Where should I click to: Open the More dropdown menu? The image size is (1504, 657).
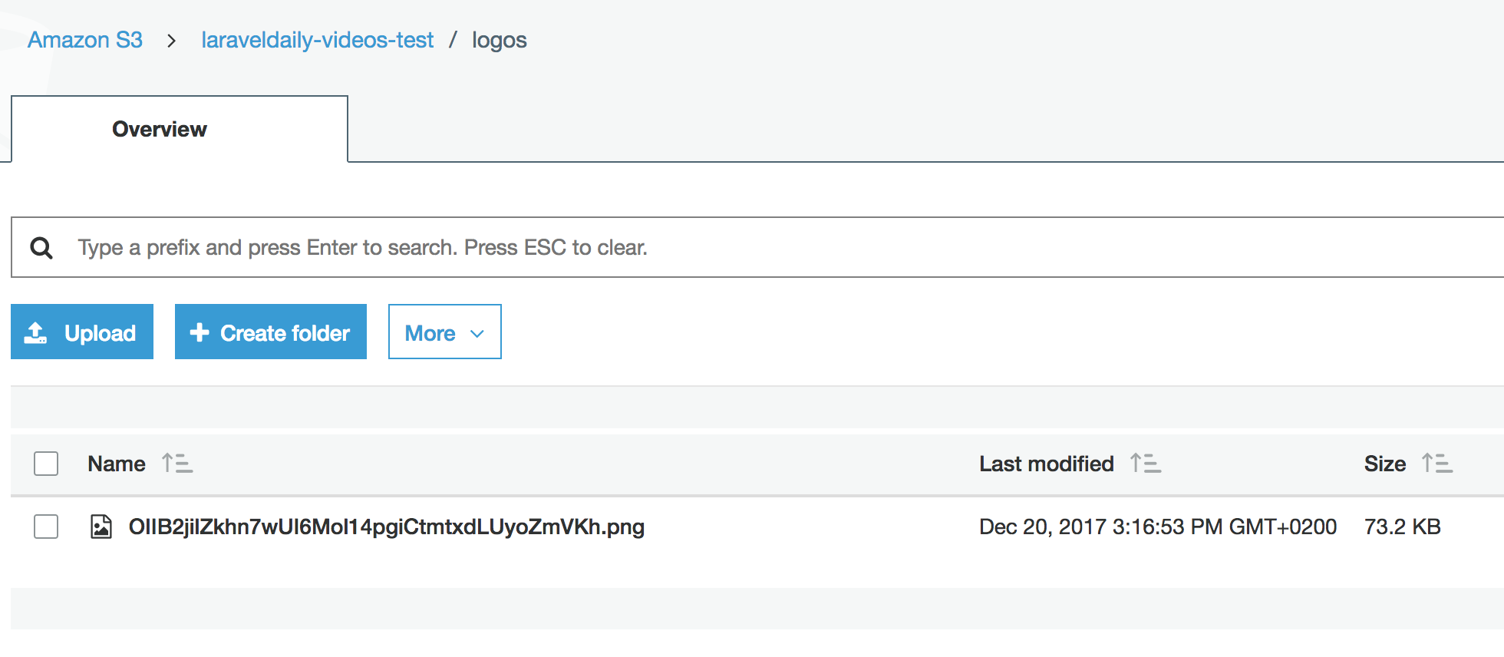(x=444, y=332)
